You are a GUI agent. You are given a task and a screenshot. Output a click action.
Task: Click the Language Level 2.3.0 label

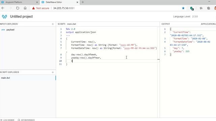[185, 16]
